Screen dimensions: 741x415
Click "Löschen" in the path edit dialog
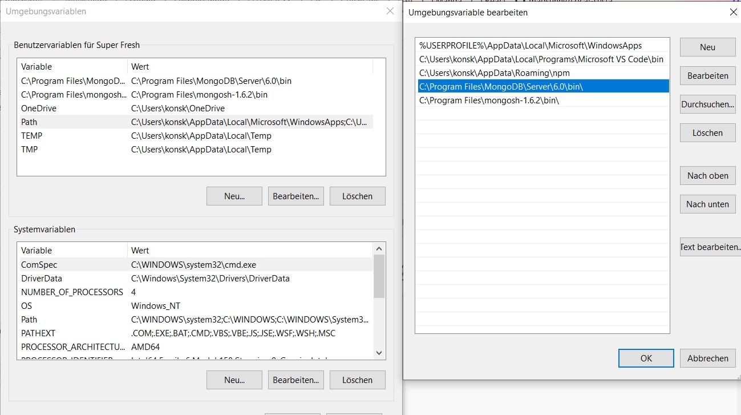click(x=707, y=132)
